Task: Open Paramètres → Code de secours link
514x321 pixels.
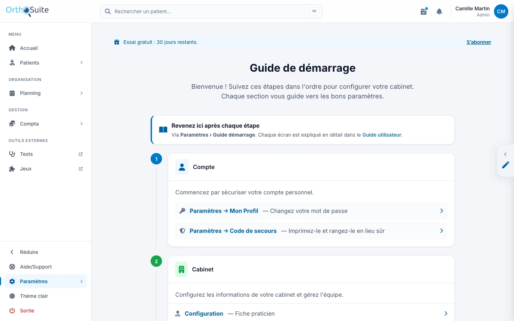Action: pos(233,231)
